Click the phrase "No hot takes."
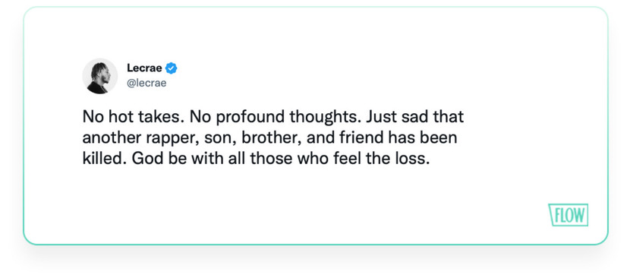 133,117
